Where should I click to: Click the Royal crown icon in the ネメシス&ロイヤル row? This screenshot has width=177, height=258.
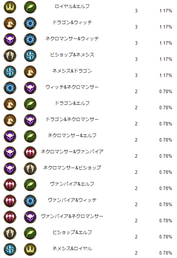tap(30, 249)
